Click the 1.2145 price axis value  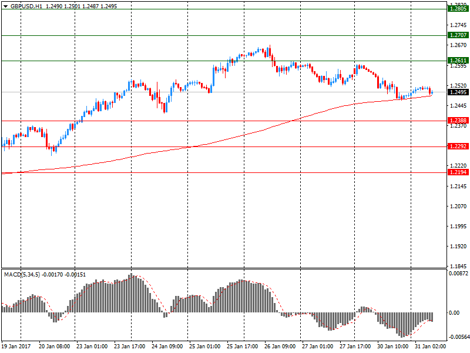458,186
